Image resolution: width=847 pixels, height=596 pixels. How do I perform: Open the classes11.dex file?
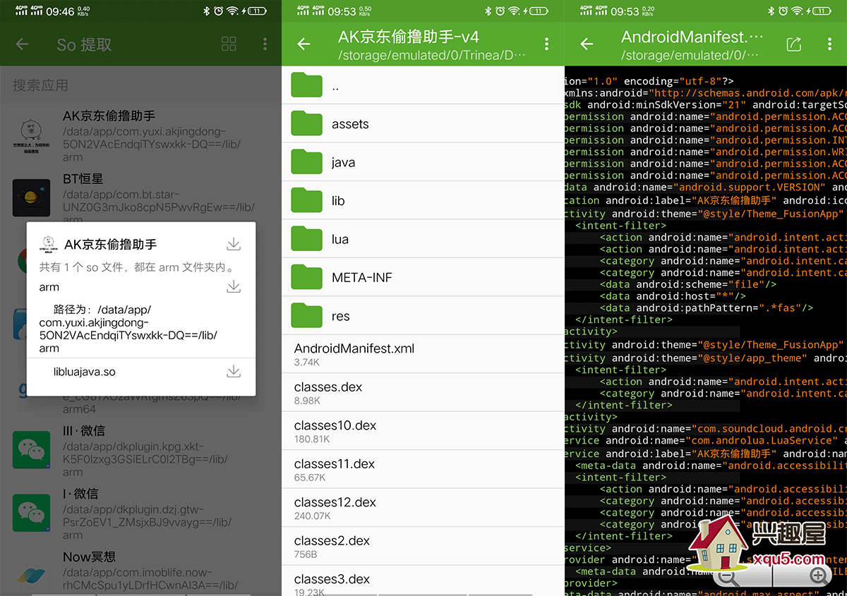point(423,470)
